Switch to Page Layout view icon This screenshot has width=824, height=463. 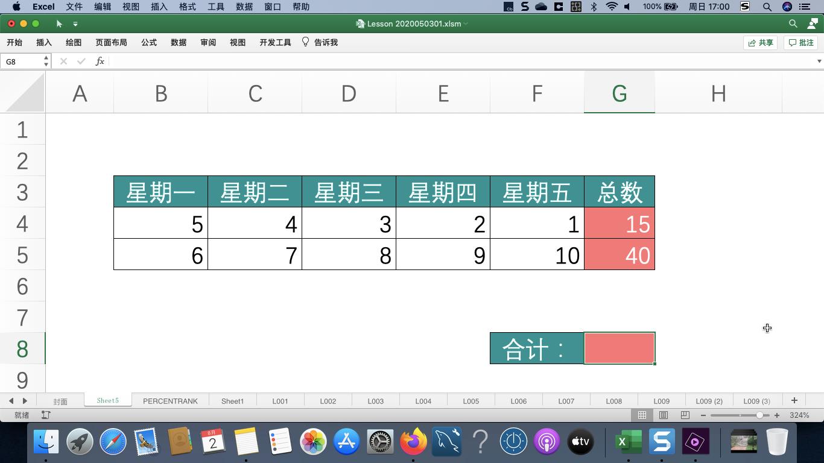[x=664, y=415]
